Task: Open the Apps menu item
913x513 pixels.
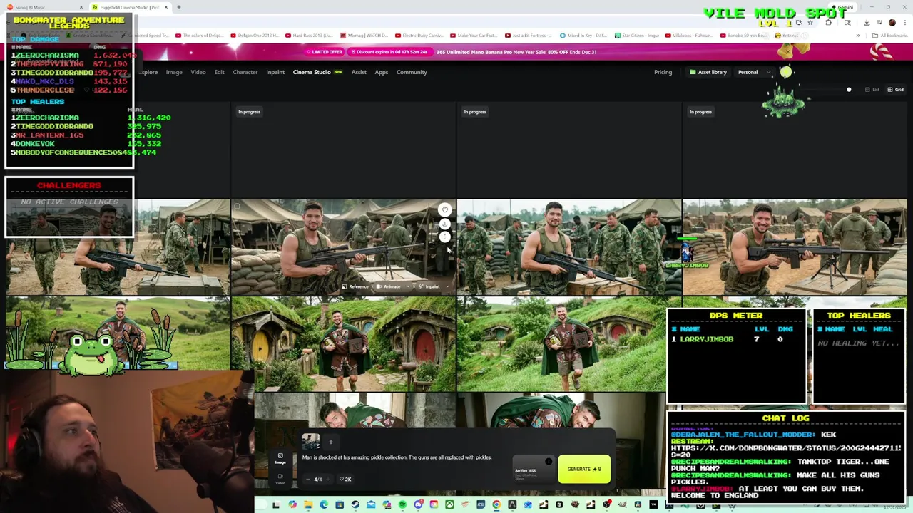Action: 382,72
